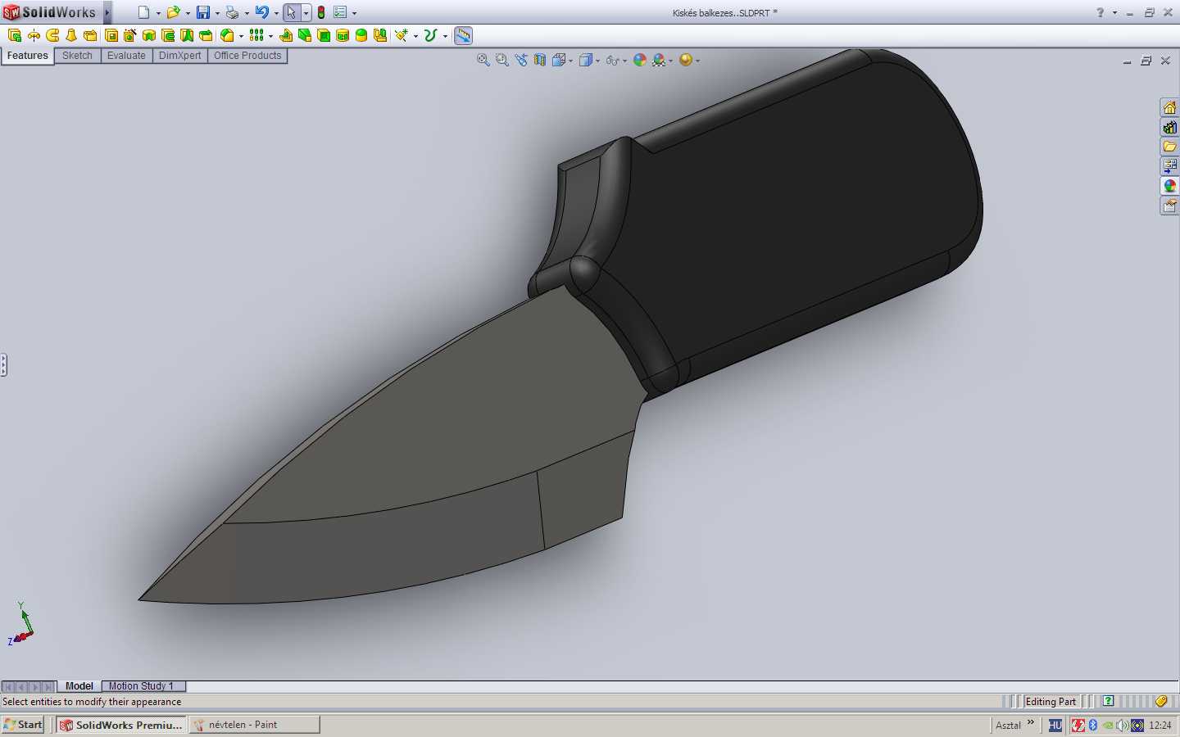1180x737 pixels.
Task: Click the Help question mark in title bar
Action: (1101, 12)
